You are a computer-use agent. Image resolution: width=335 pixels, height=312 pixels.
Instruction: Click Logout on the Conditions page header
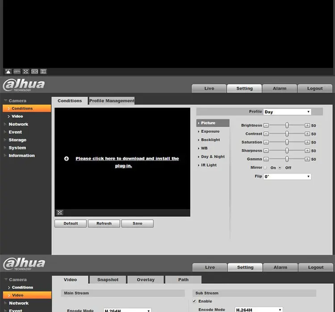[315, 88]
